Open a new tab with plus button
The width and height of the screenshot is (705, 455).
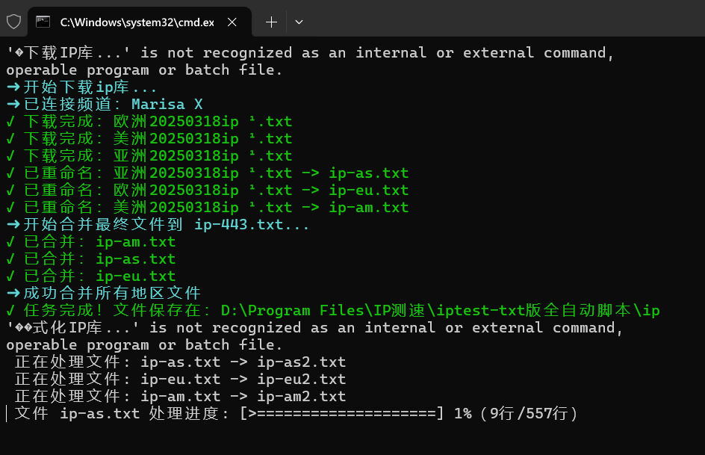(271, 22)
